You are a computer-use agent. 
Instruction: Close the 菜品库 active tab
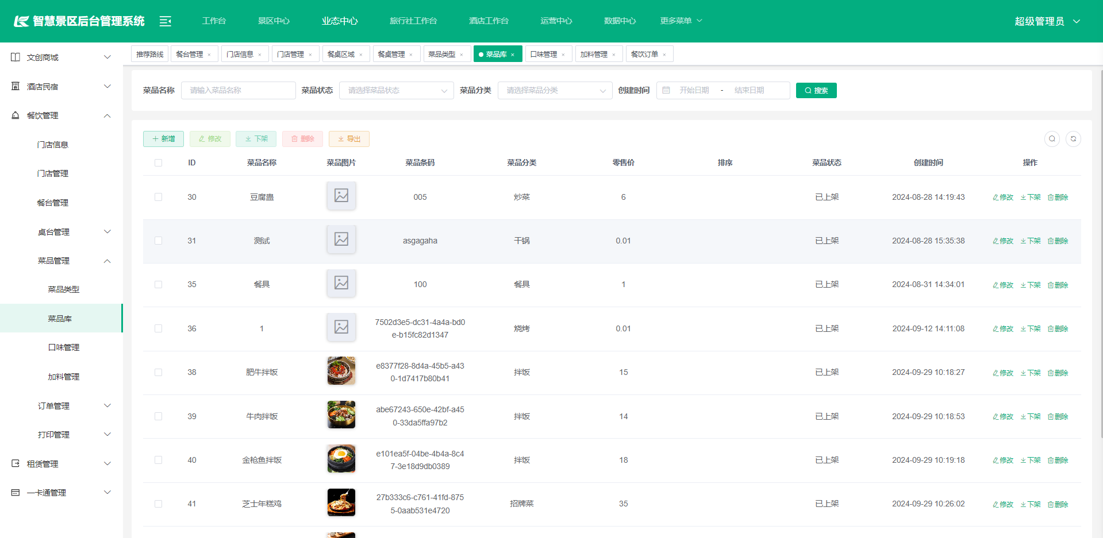tap(513, 55)
